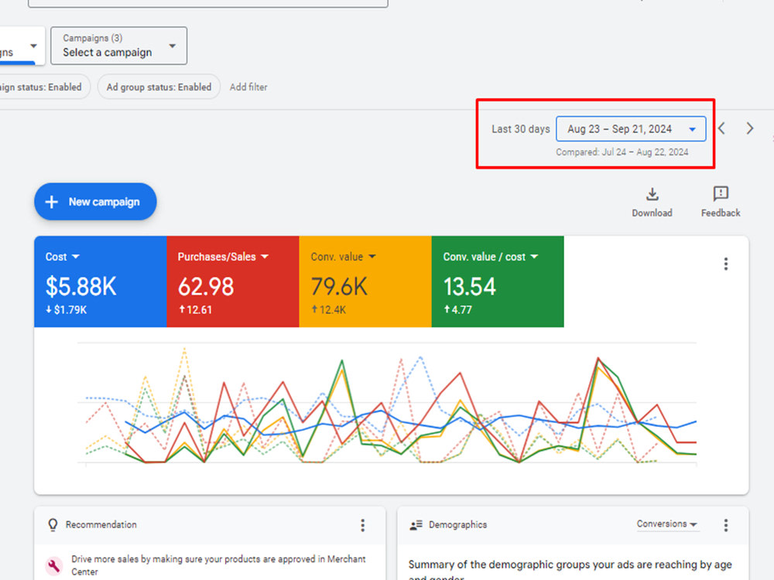Image resolution: width=774 pixels, height=580 pixels.
Task: Click the Compared: Jul 24 – Aug 22, 2024 text
Action: tap(622, 152)
